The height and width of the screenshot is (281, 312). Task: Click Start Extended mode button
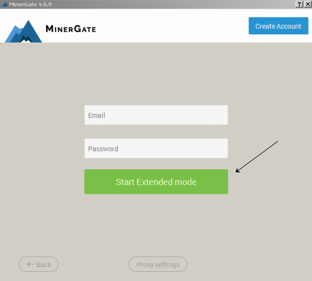point(156,182)
